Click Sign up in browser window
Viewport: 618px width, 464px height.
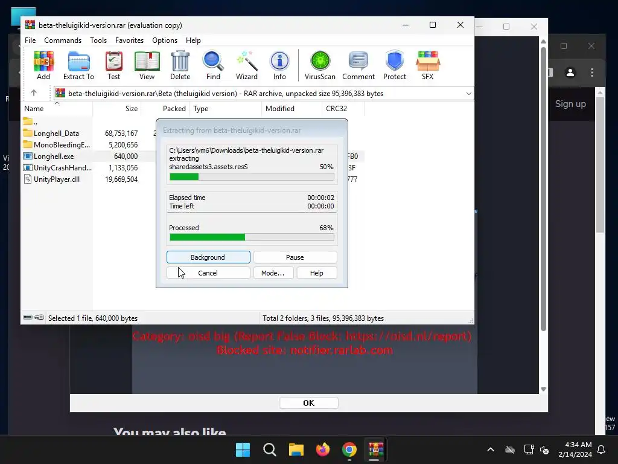(570, 104)
